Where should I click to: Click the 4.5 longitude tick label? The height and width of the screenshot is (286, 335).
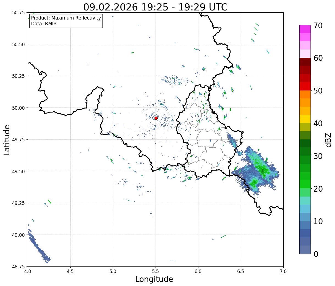click(x=70, y=271)
